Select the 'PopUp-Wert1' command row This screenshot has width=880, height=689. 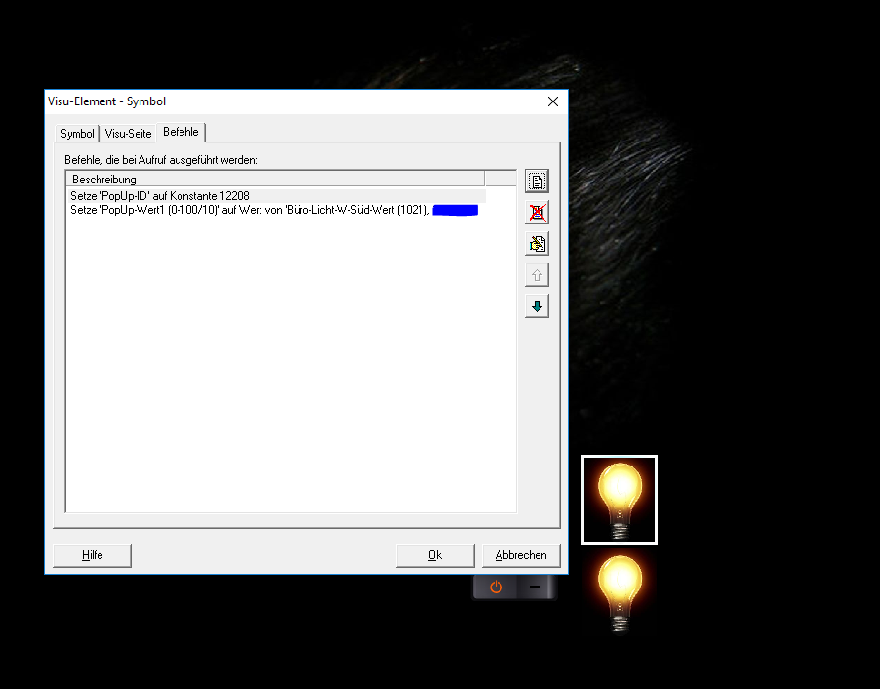click(249, 210)
